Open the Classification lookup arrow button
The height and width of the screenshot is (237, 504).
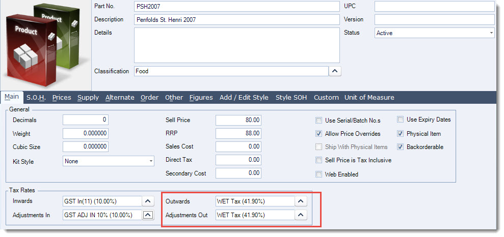[335, 71]
